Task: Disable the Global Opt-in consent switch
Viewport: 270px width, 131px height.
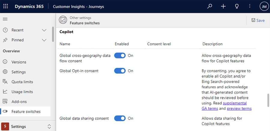Action: click(x=120, y=71)
